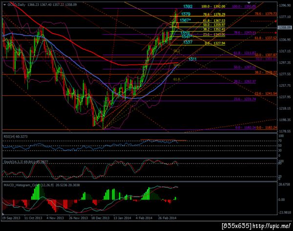Select orange Fibonacci label 38.2 - 1278.22

[x=266, y=72]
